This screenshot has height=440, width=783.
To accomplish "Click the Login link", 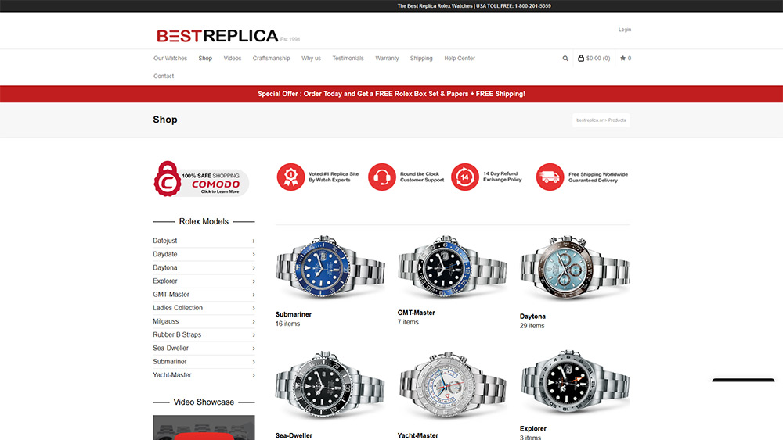I will click(x=625, y=30).
